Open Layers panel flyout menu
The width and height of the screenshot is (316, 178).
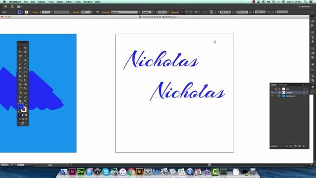click(307, 85)
